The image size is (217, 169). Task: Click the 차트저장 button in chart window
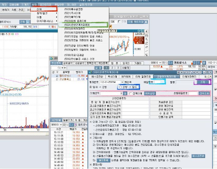point(138,22)
